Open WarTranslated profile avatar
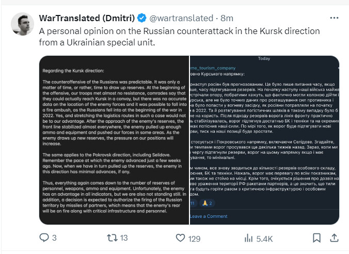The width and height of the screenshot is (349, 254). (22, 24)
